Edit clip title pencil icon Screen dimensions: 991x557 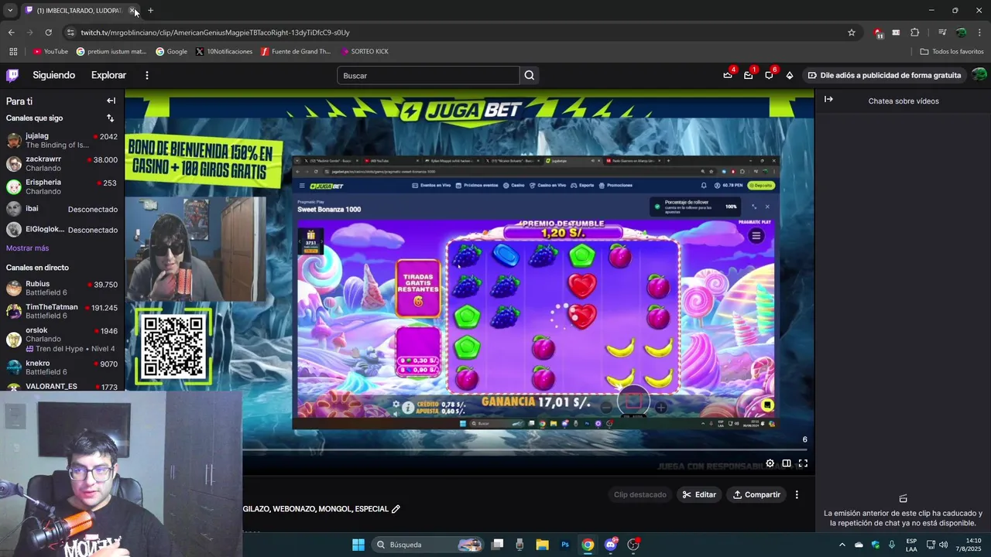[x=396, y=509]
